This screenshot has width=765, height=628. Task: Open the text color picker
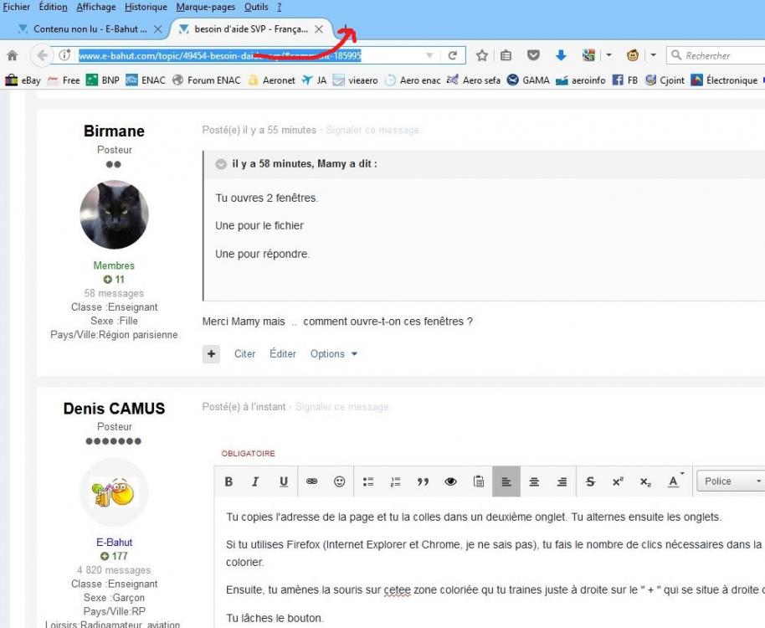click(675, 481)
